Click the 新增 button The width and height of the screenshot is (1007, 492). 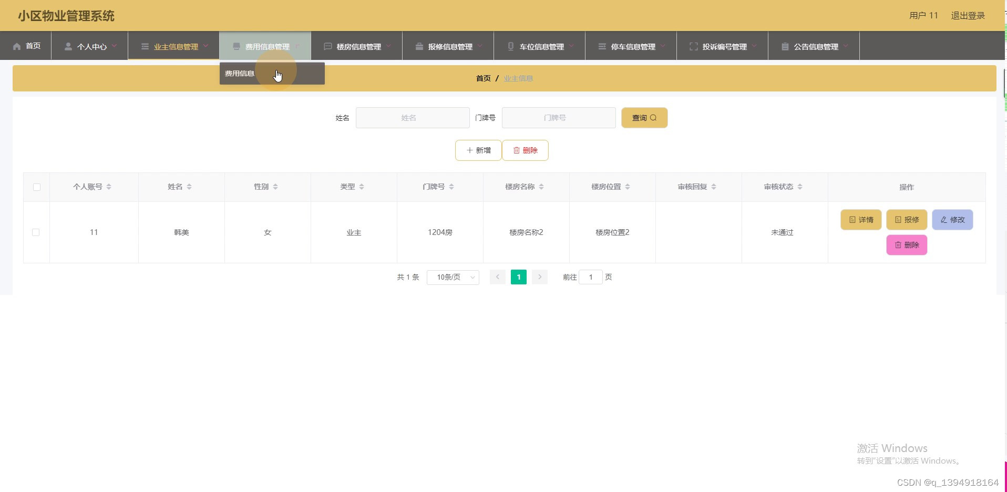[478, 150]
